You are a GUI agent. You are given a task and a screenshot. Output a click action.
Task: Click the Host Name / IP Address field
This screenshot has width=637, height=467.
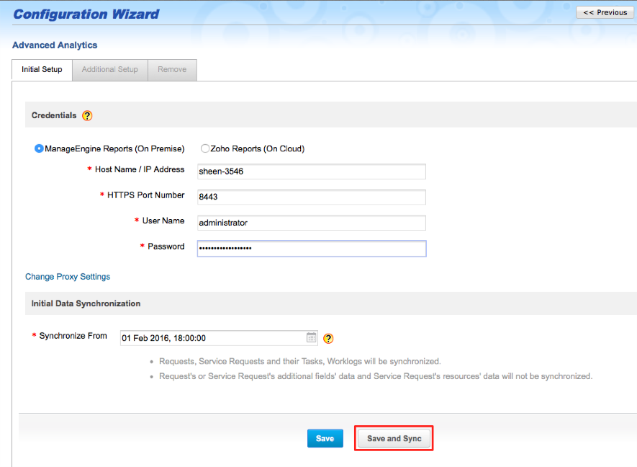pos(311,171)
